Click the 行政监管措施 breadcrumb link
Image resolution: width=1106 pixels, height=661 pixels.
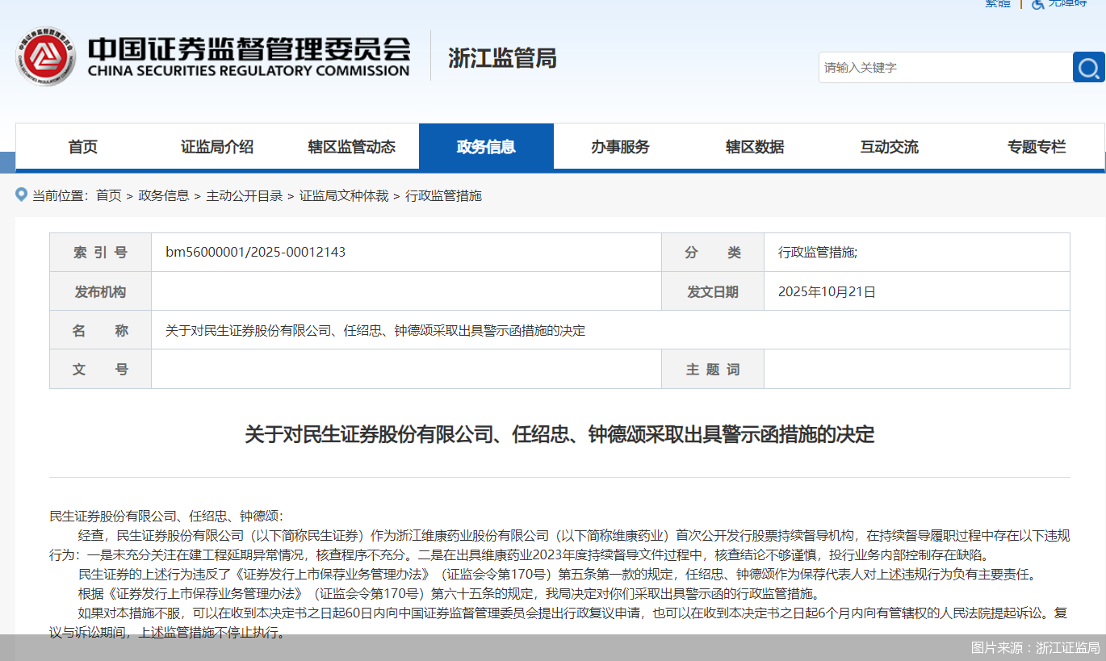tap(443, 195)
